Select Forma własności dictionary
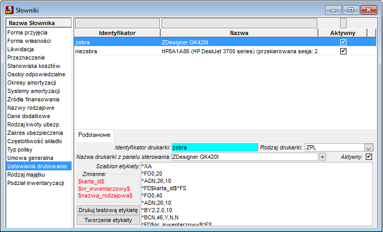The width and height of the screenshot is (383, 232). pos(29,41)
